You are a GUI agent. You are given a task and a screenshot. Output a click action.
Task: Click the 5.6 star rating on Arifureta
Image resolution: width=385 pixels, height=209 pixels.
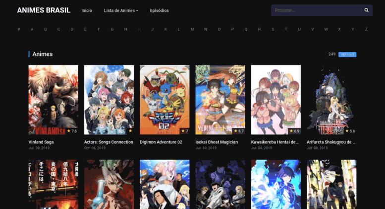tap(350, 131)
